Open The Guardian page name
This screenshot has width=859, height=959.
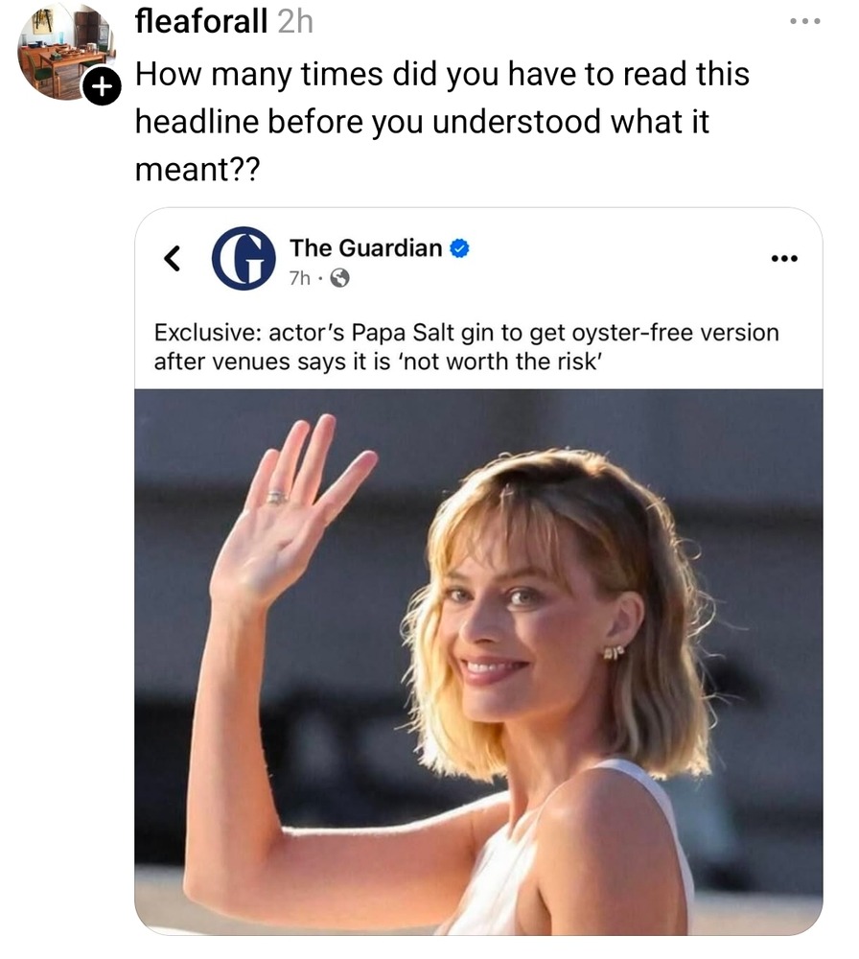pyautogui.click(x=365, y=247)
